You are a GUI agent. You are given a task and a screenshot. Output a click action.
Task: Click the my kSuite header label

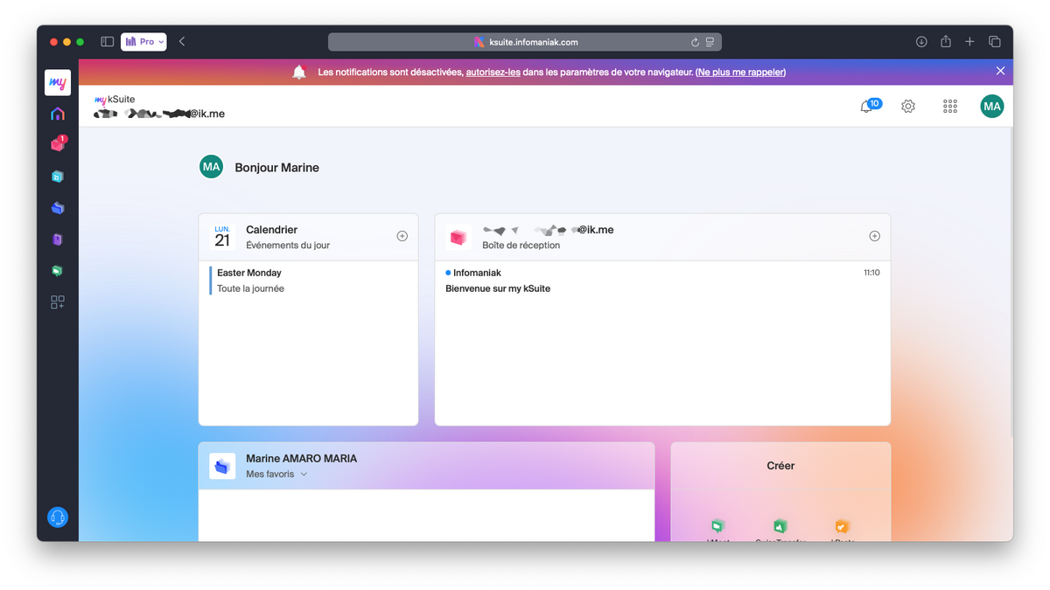[x=115, y=100]
